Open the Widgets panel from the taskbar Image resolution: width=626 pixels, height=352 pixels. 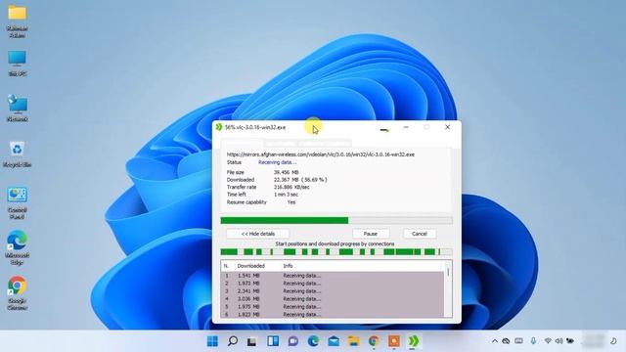pyautogui.click(x=273, y=341)
